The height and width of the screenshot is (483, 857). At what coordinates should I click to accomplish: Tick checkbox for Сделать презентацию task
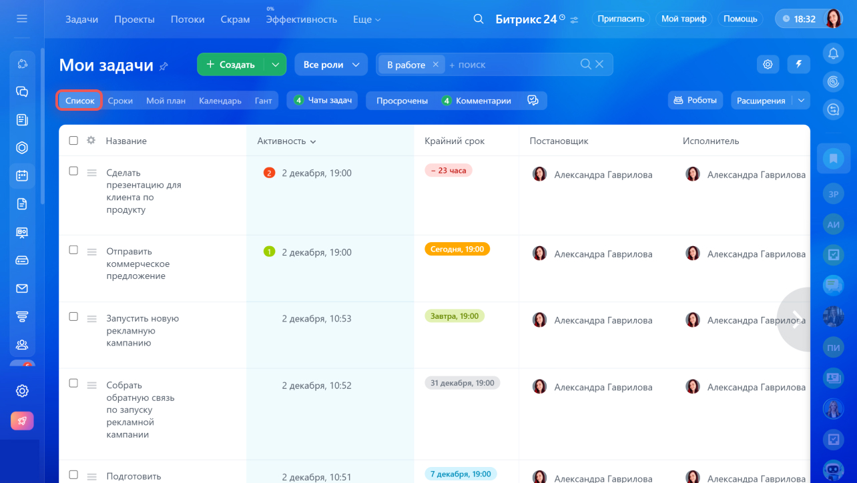73,171
